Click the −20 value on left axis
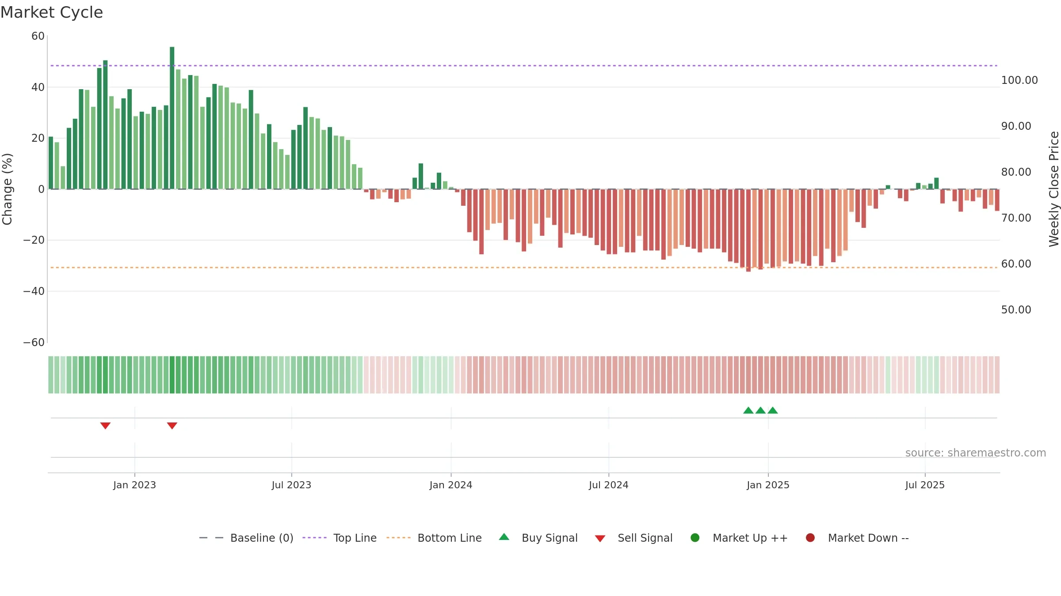The image size is (1061, 596). [x=34, y=240]
